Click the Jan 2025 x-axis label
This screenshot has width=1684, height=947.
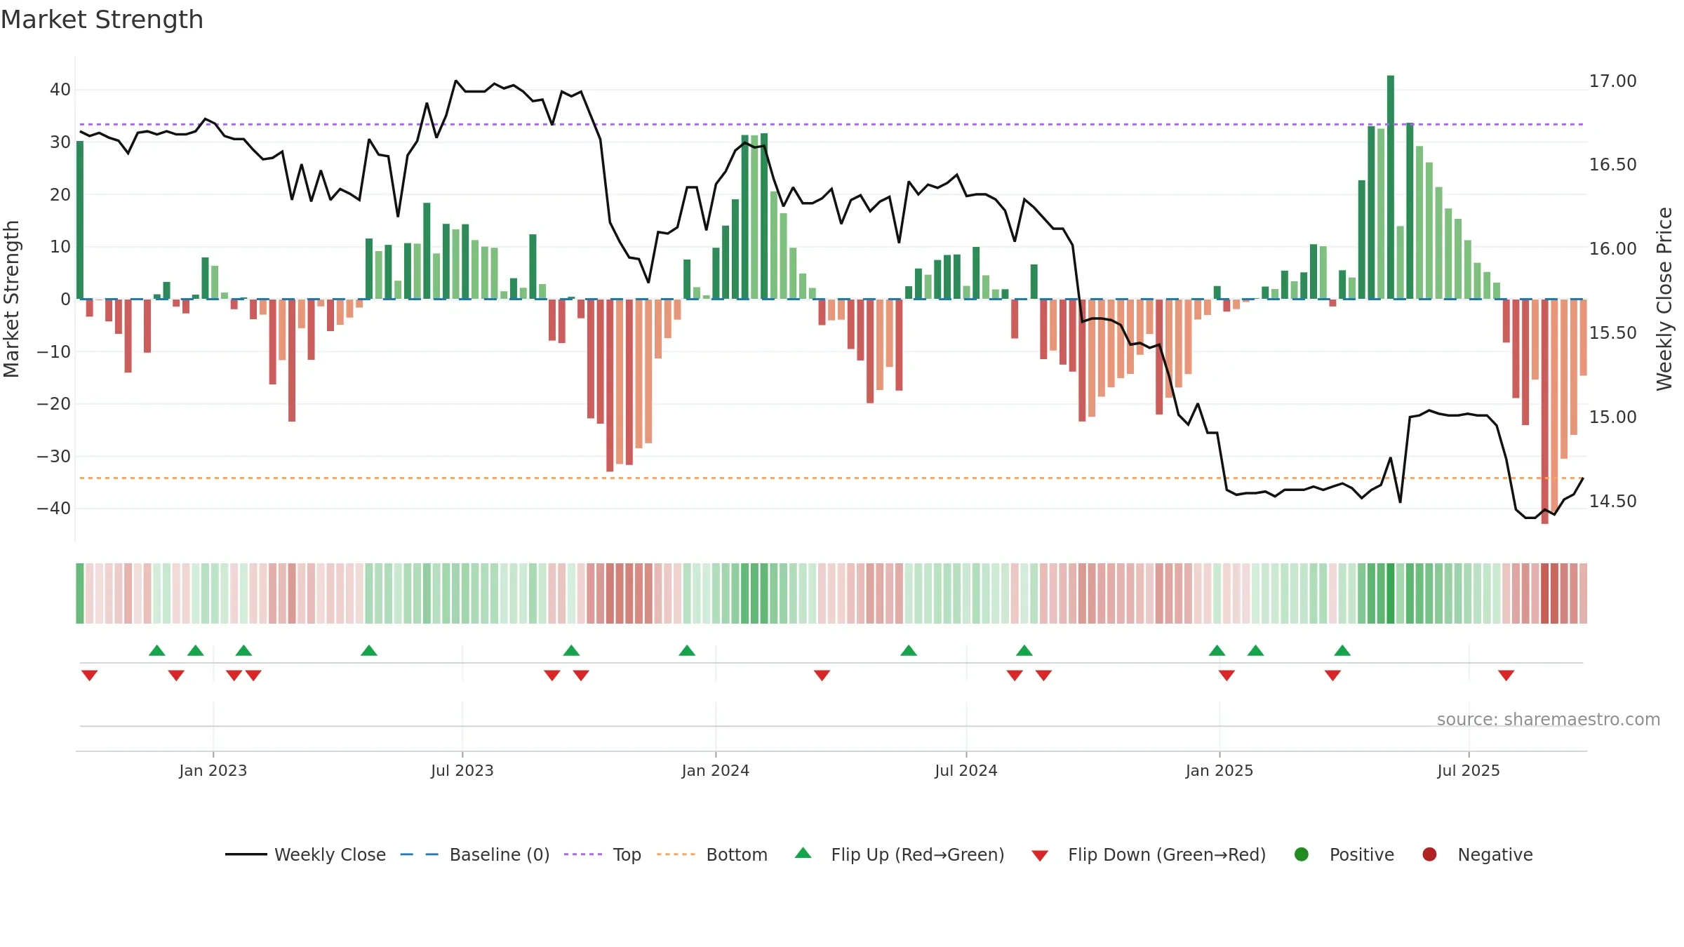1219,771
